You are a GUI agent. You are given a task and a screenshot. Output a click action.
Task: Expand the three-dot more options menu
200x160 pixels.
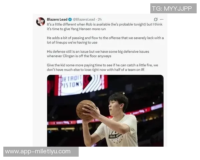(162, 19)
